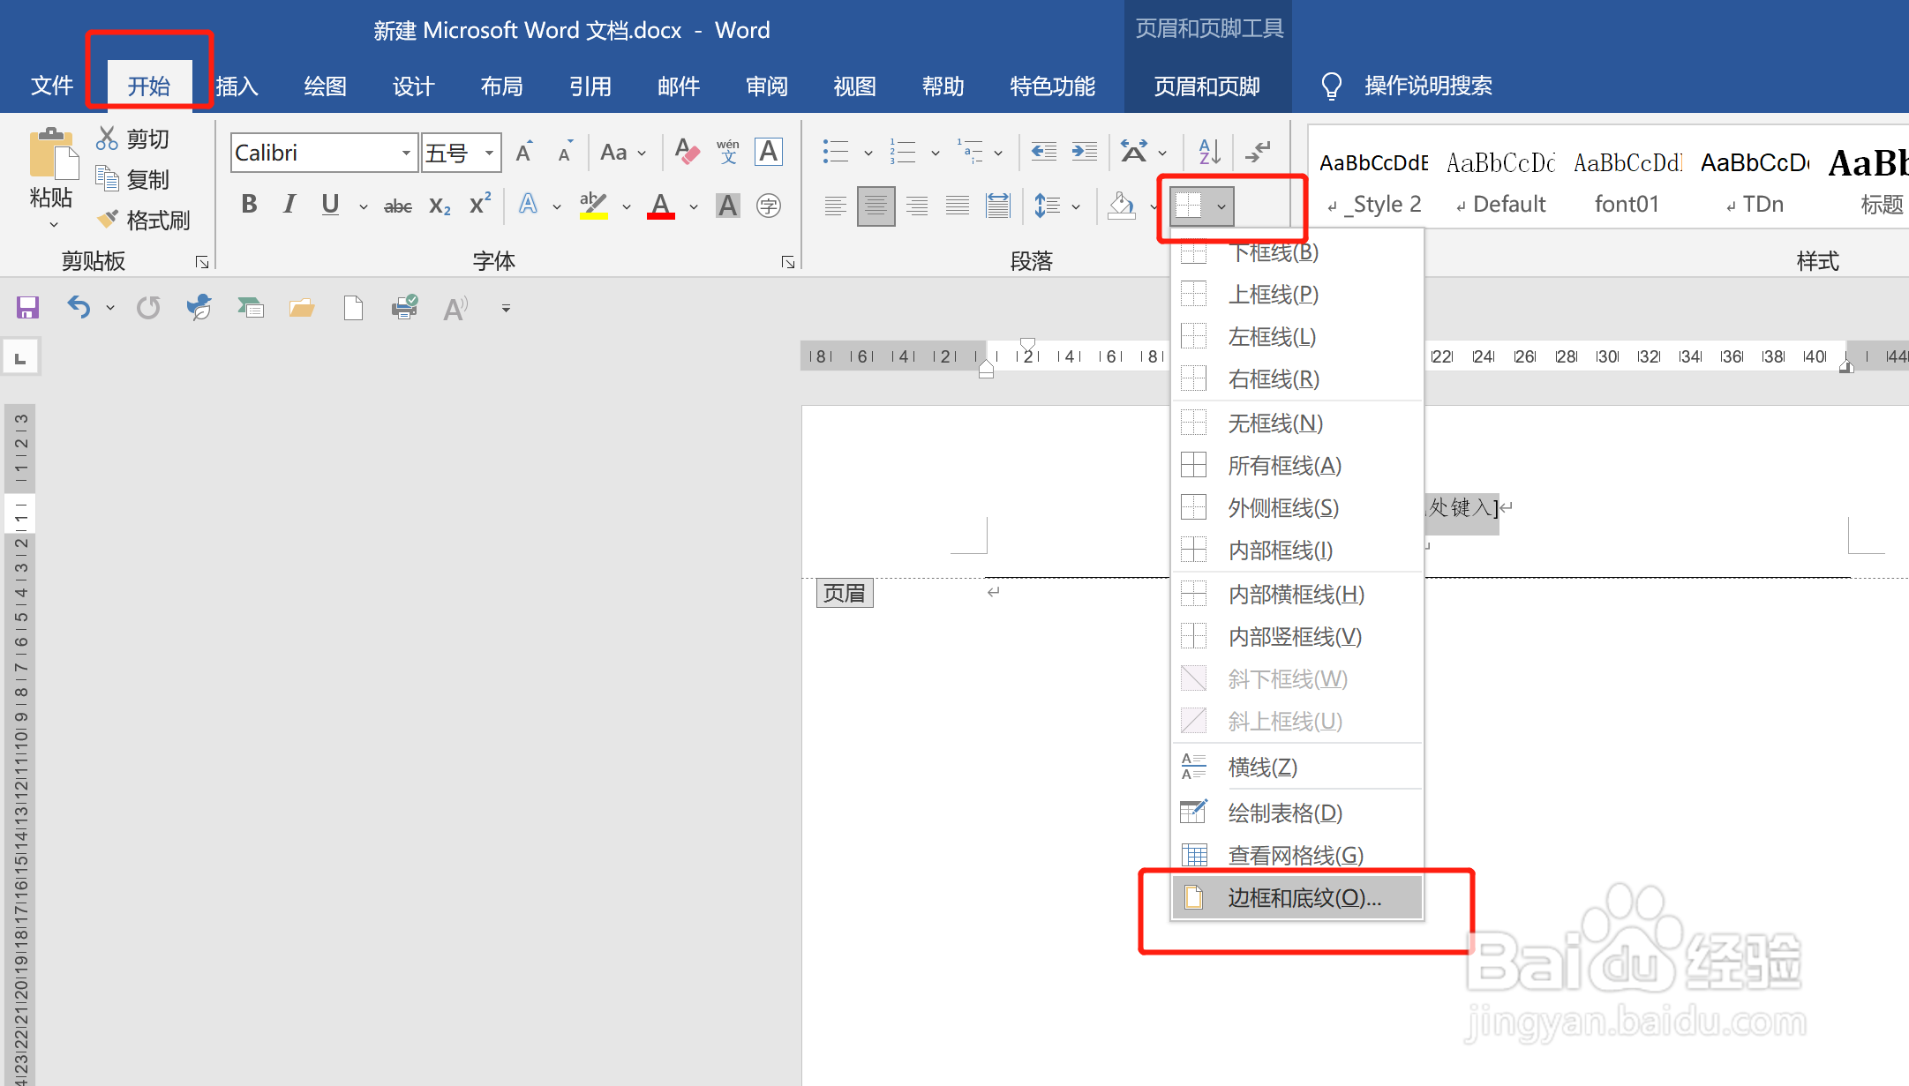Expand the numbering list dropdown arrow

pos(935,153)
